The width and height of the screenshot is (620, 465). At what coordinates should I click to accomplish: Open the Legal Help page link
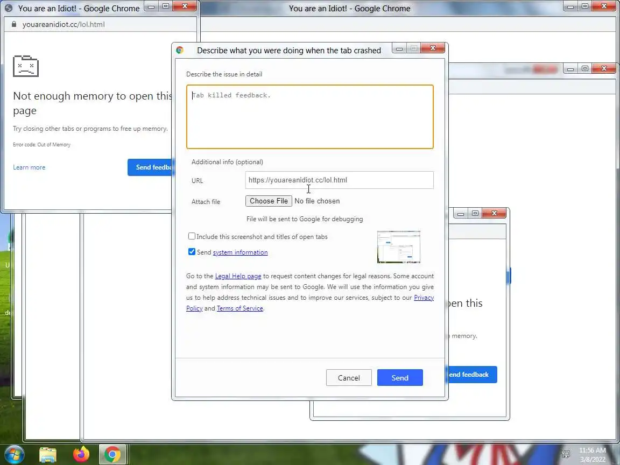[x=238, y=276]
